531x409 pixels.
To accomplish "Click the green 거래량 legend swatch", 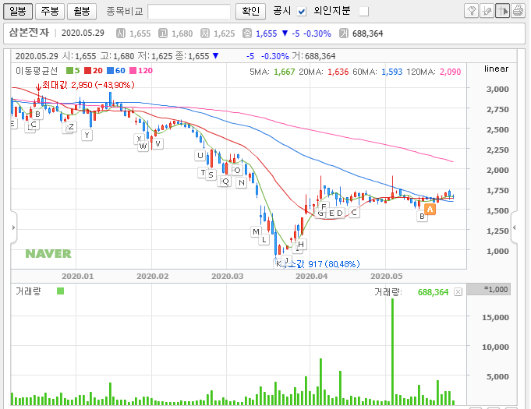I will (60, 291).
